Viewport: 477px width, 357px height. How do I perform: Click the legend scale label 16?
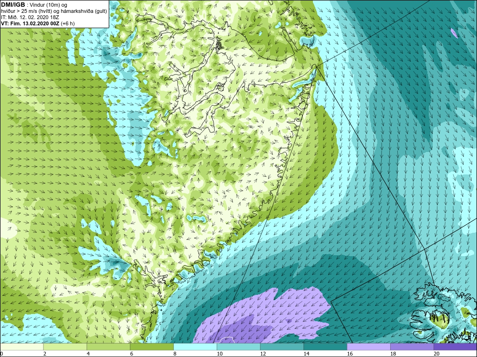350,354
